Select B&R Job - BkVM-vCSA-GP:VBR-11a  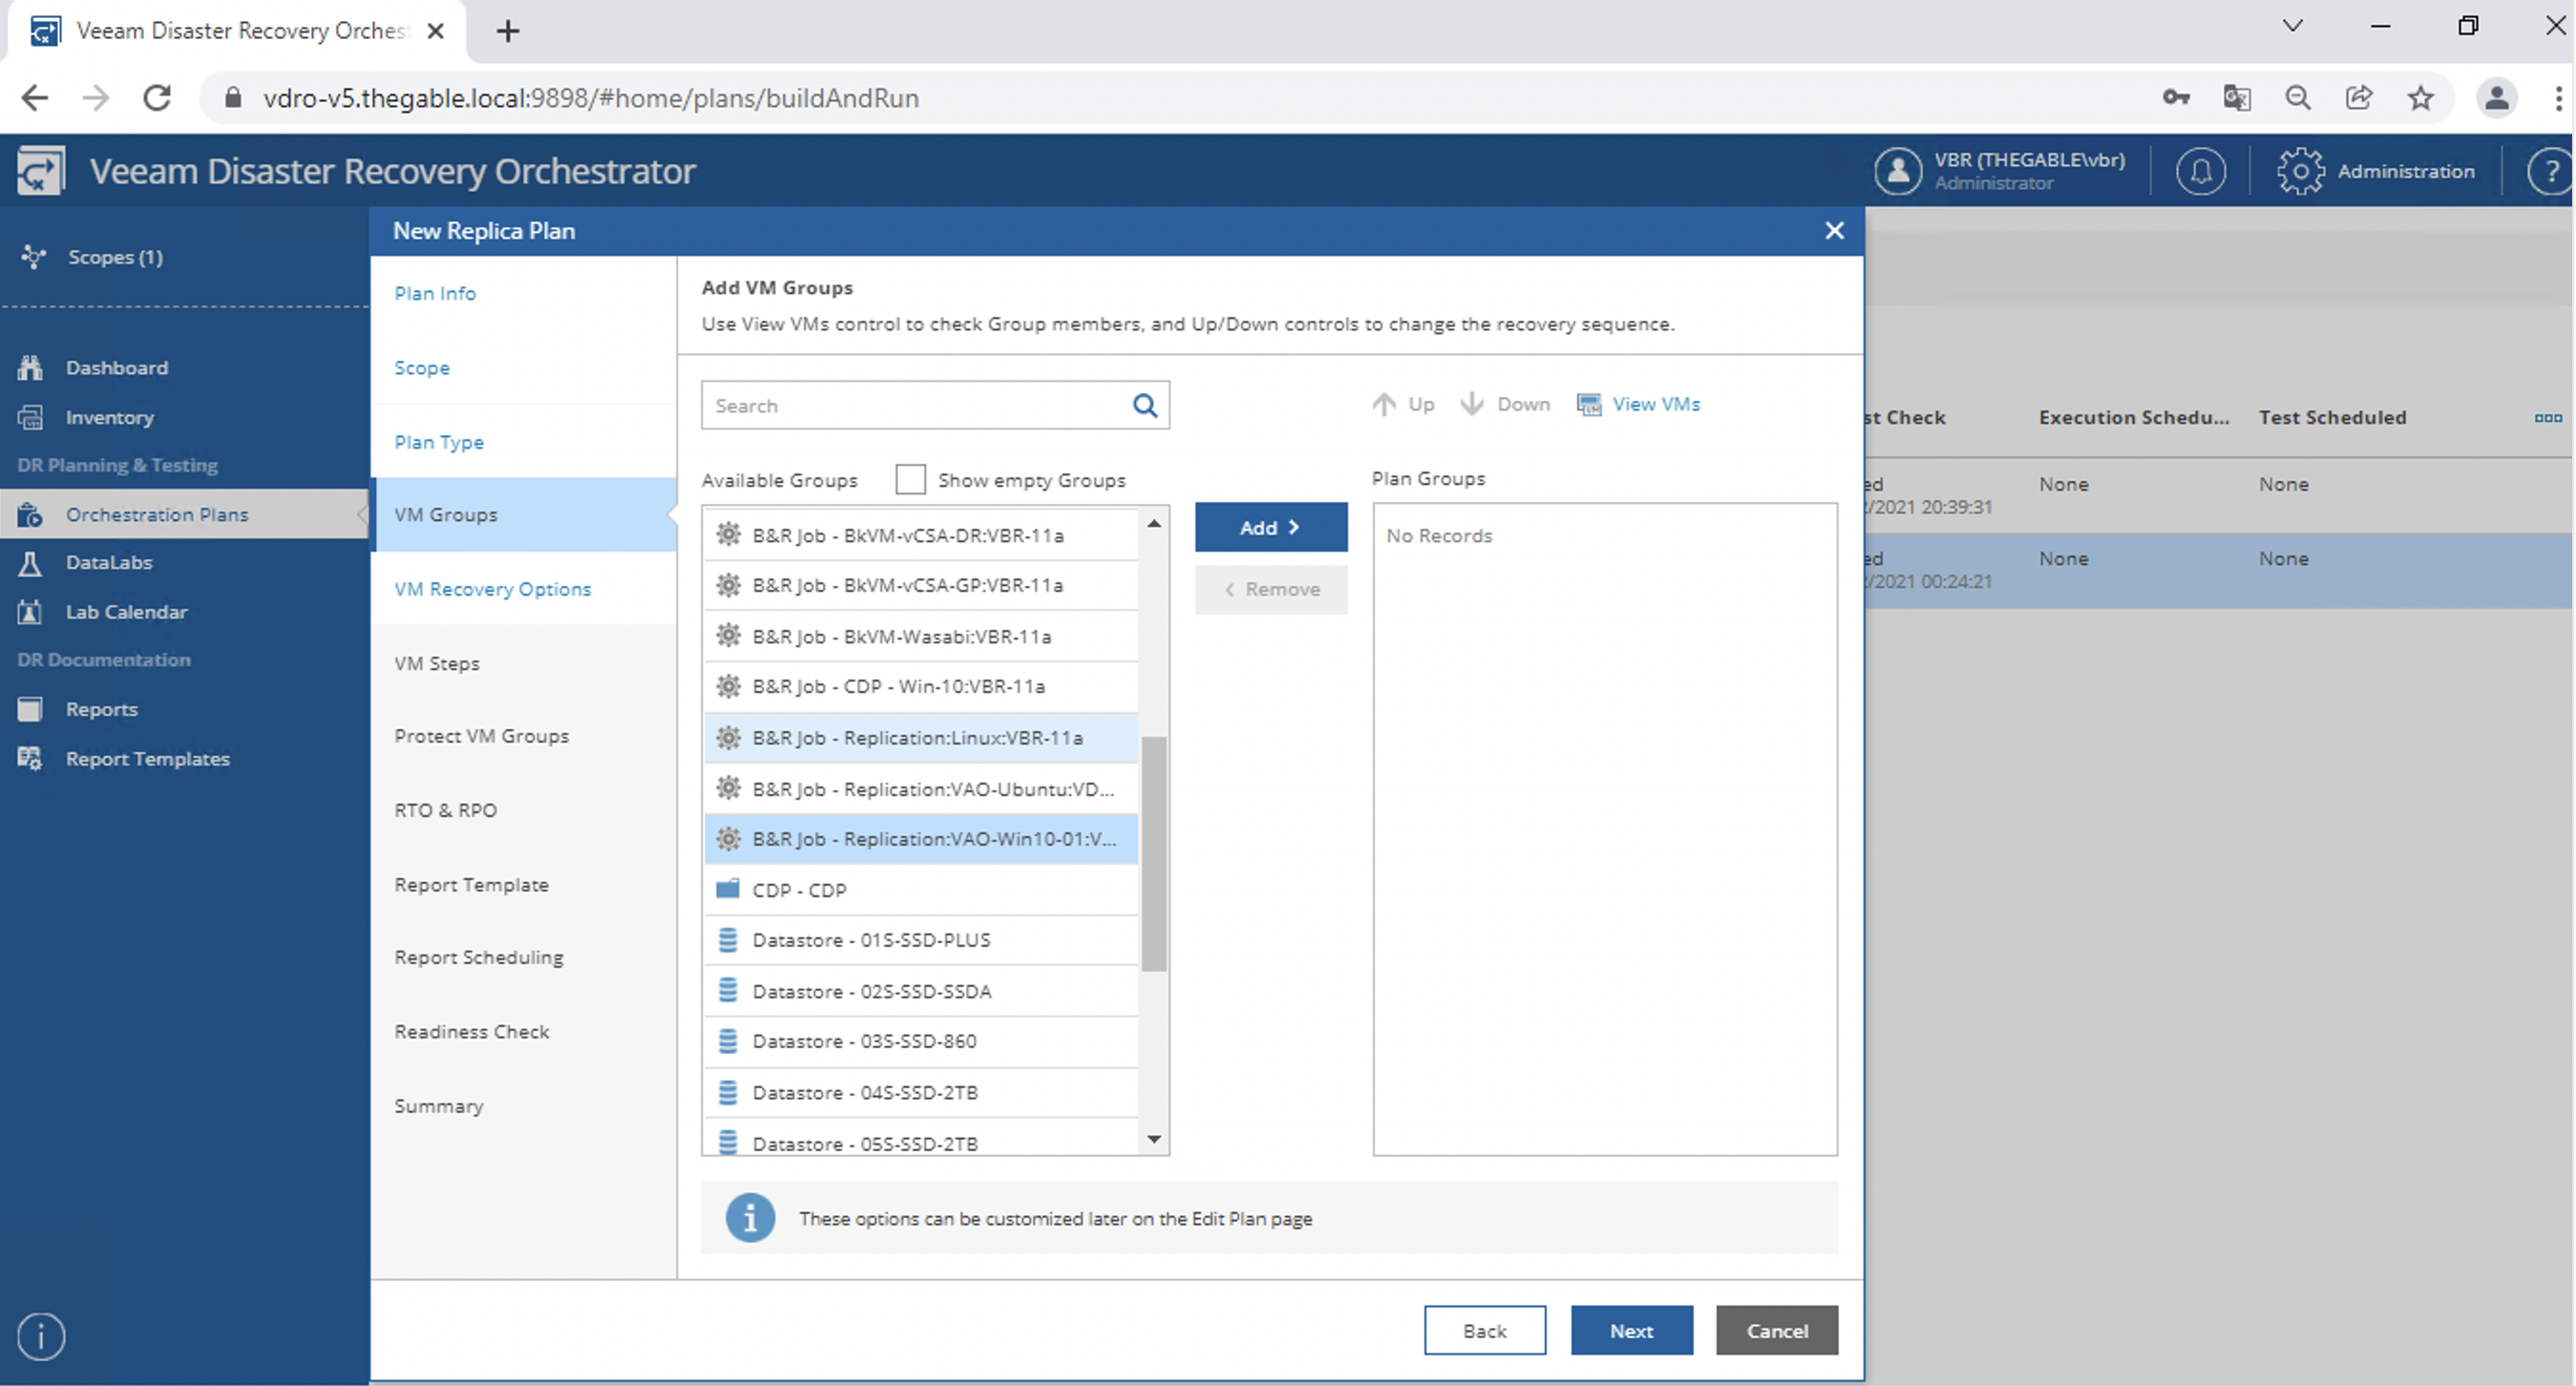point(921,585)
